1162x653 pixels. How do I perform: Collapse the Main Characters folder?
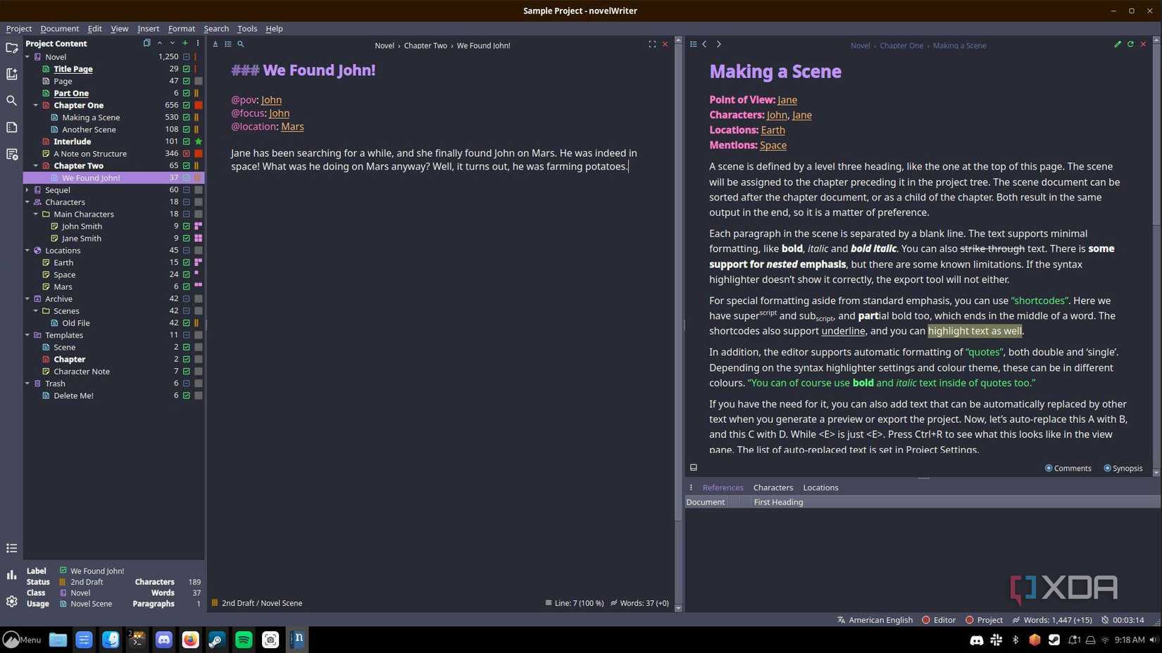tap(36, 214)
